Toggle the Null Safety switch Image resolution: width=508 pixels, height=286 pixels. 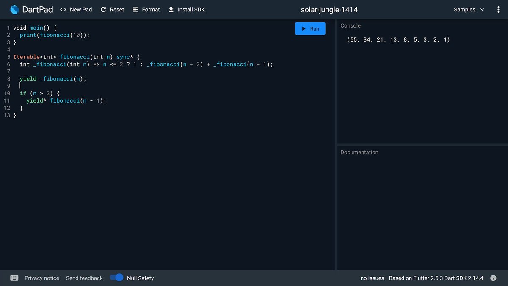pyautogui.click(x=116, y=278)
